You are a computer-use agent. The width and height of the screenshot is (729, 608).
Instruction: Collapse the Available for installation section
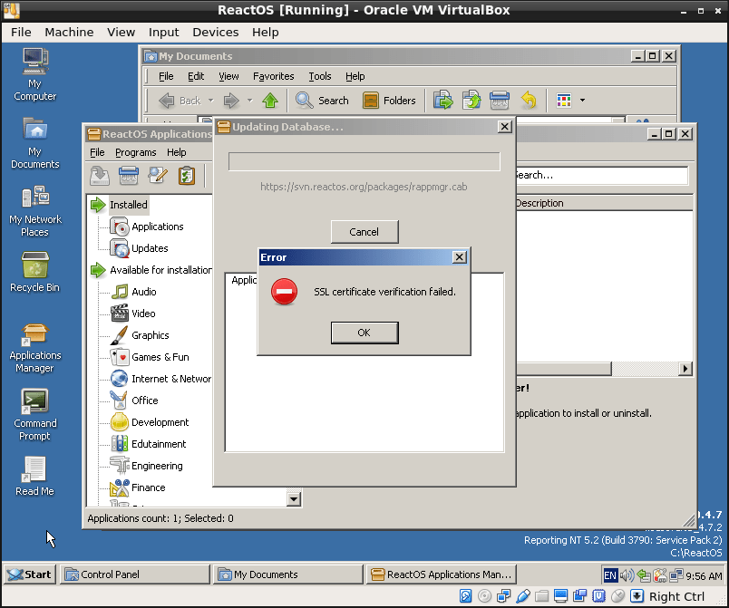[96, 269]
